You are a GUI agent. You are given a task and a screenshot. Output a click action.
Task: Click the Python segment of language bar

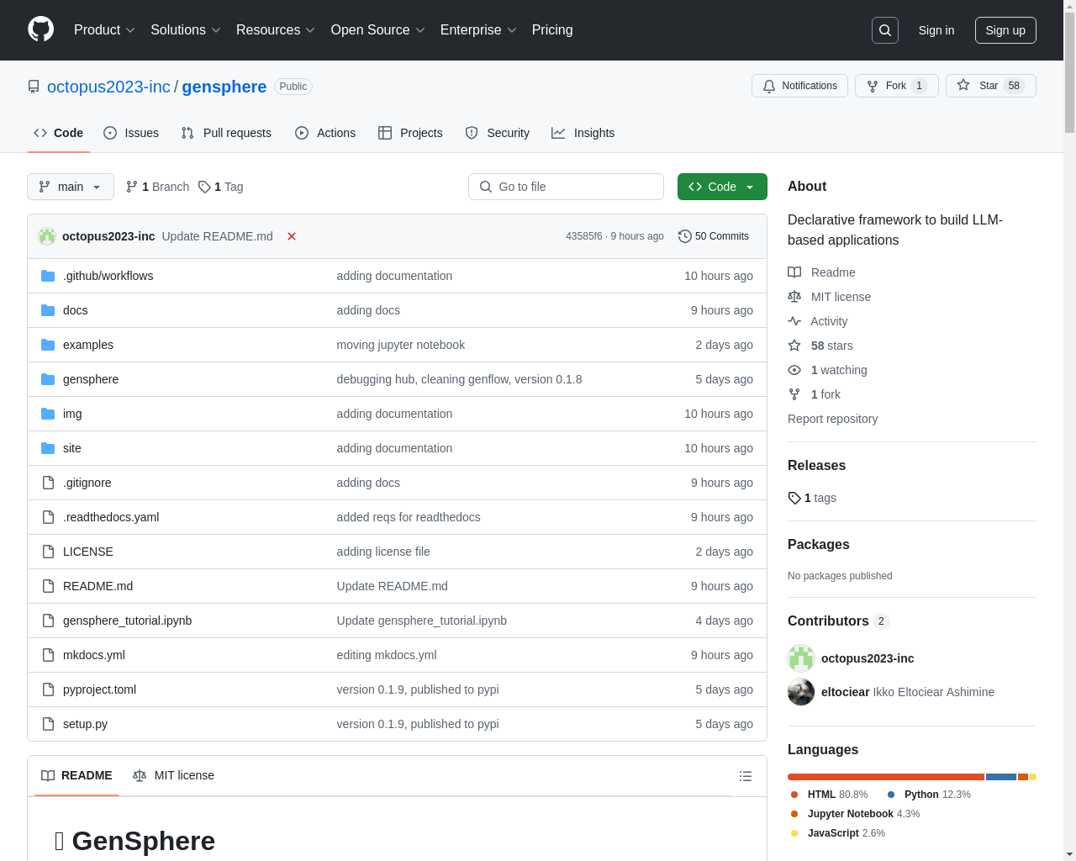tap(1001, 777)
